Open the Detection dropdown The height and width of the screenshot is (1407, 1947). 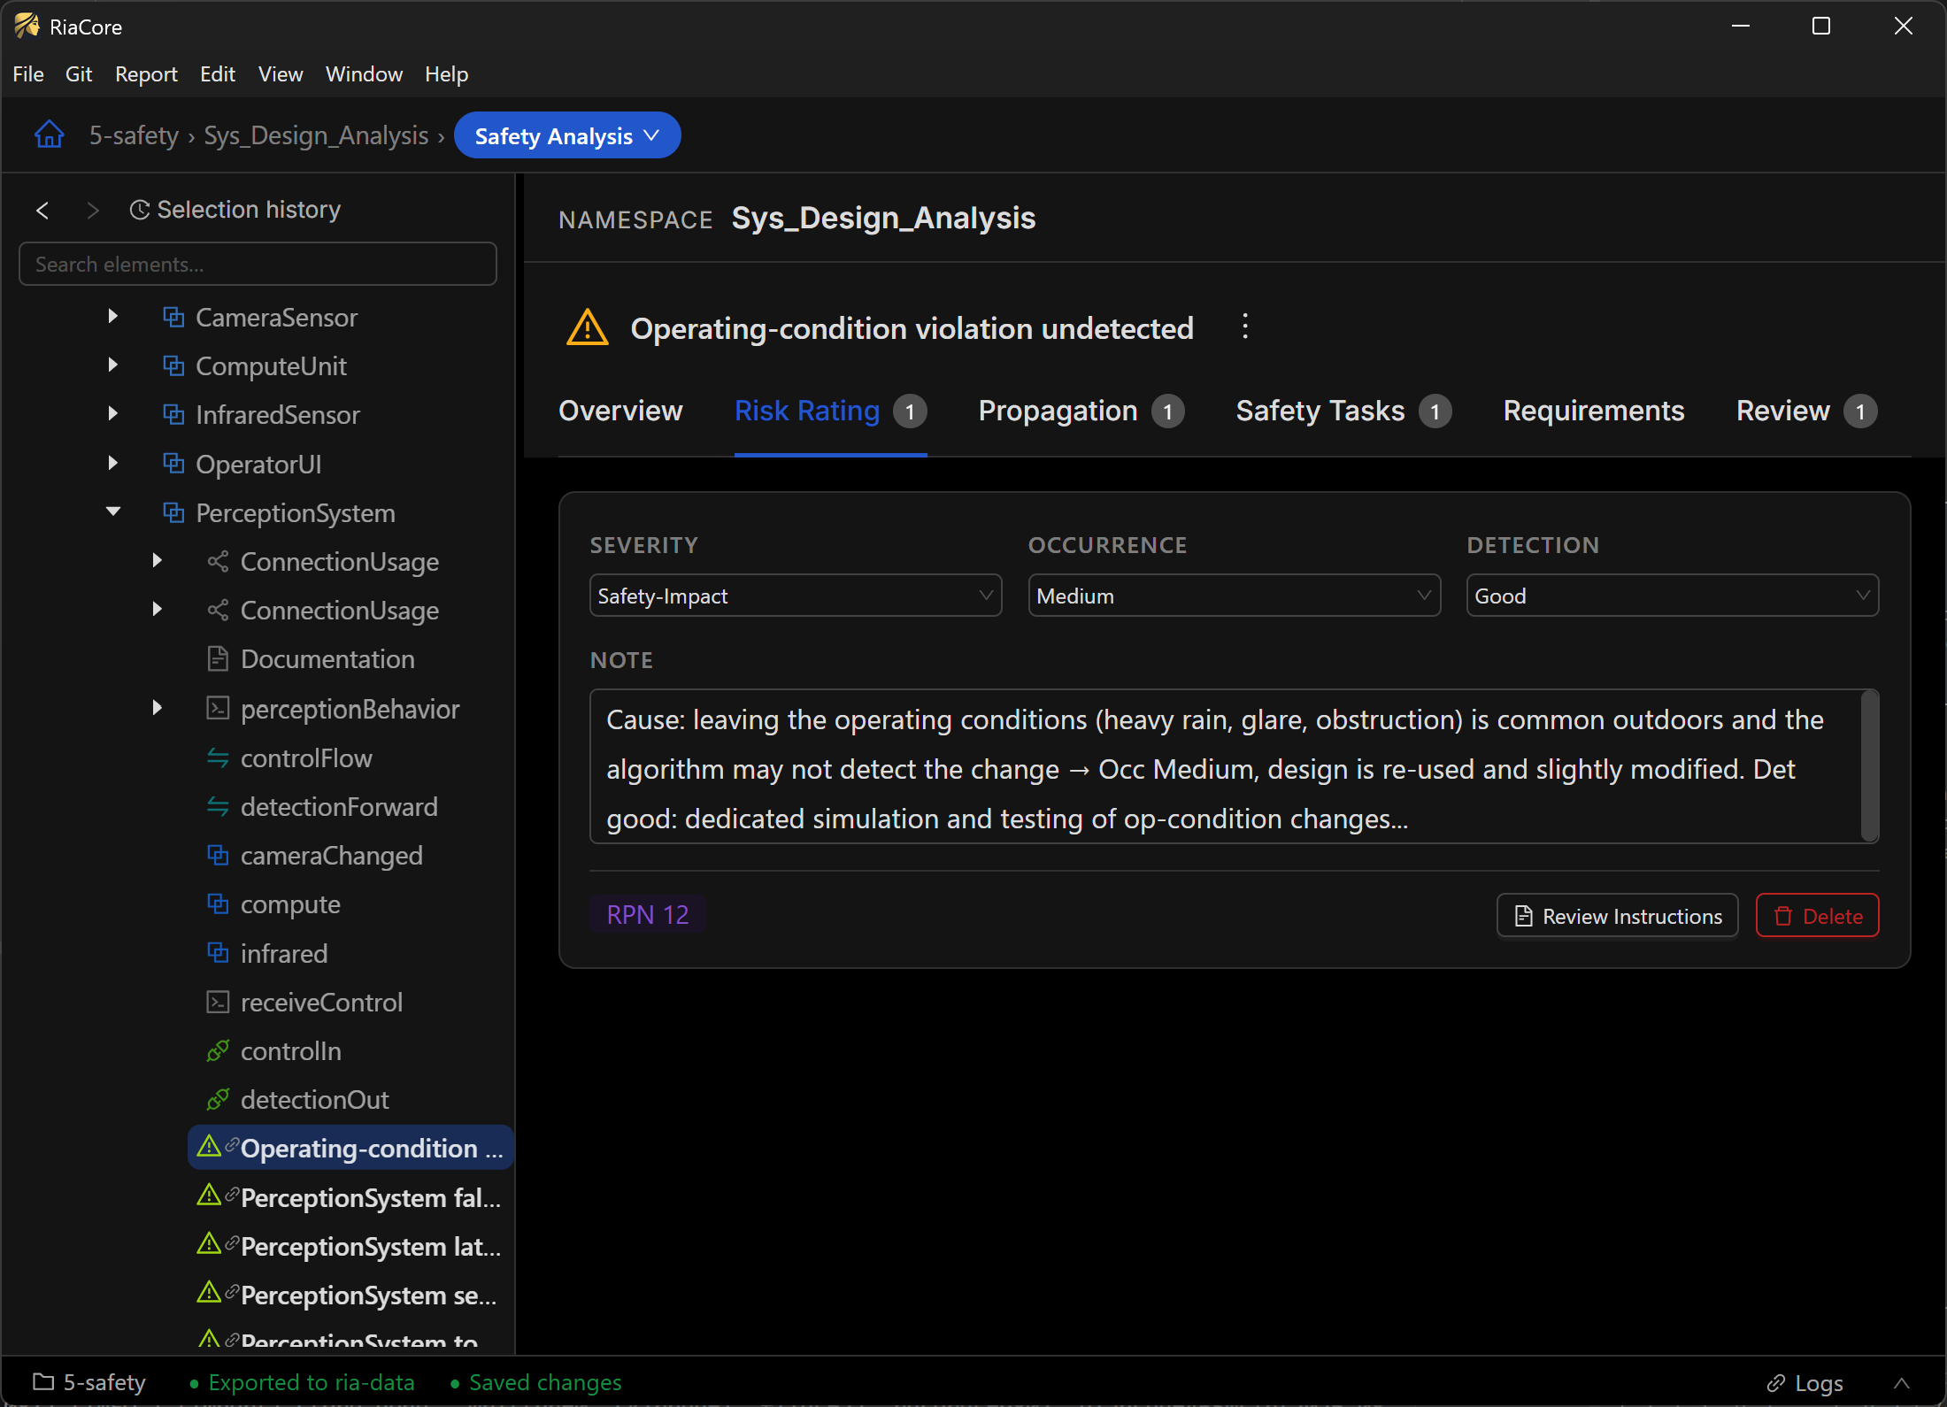click(1673, 596)
